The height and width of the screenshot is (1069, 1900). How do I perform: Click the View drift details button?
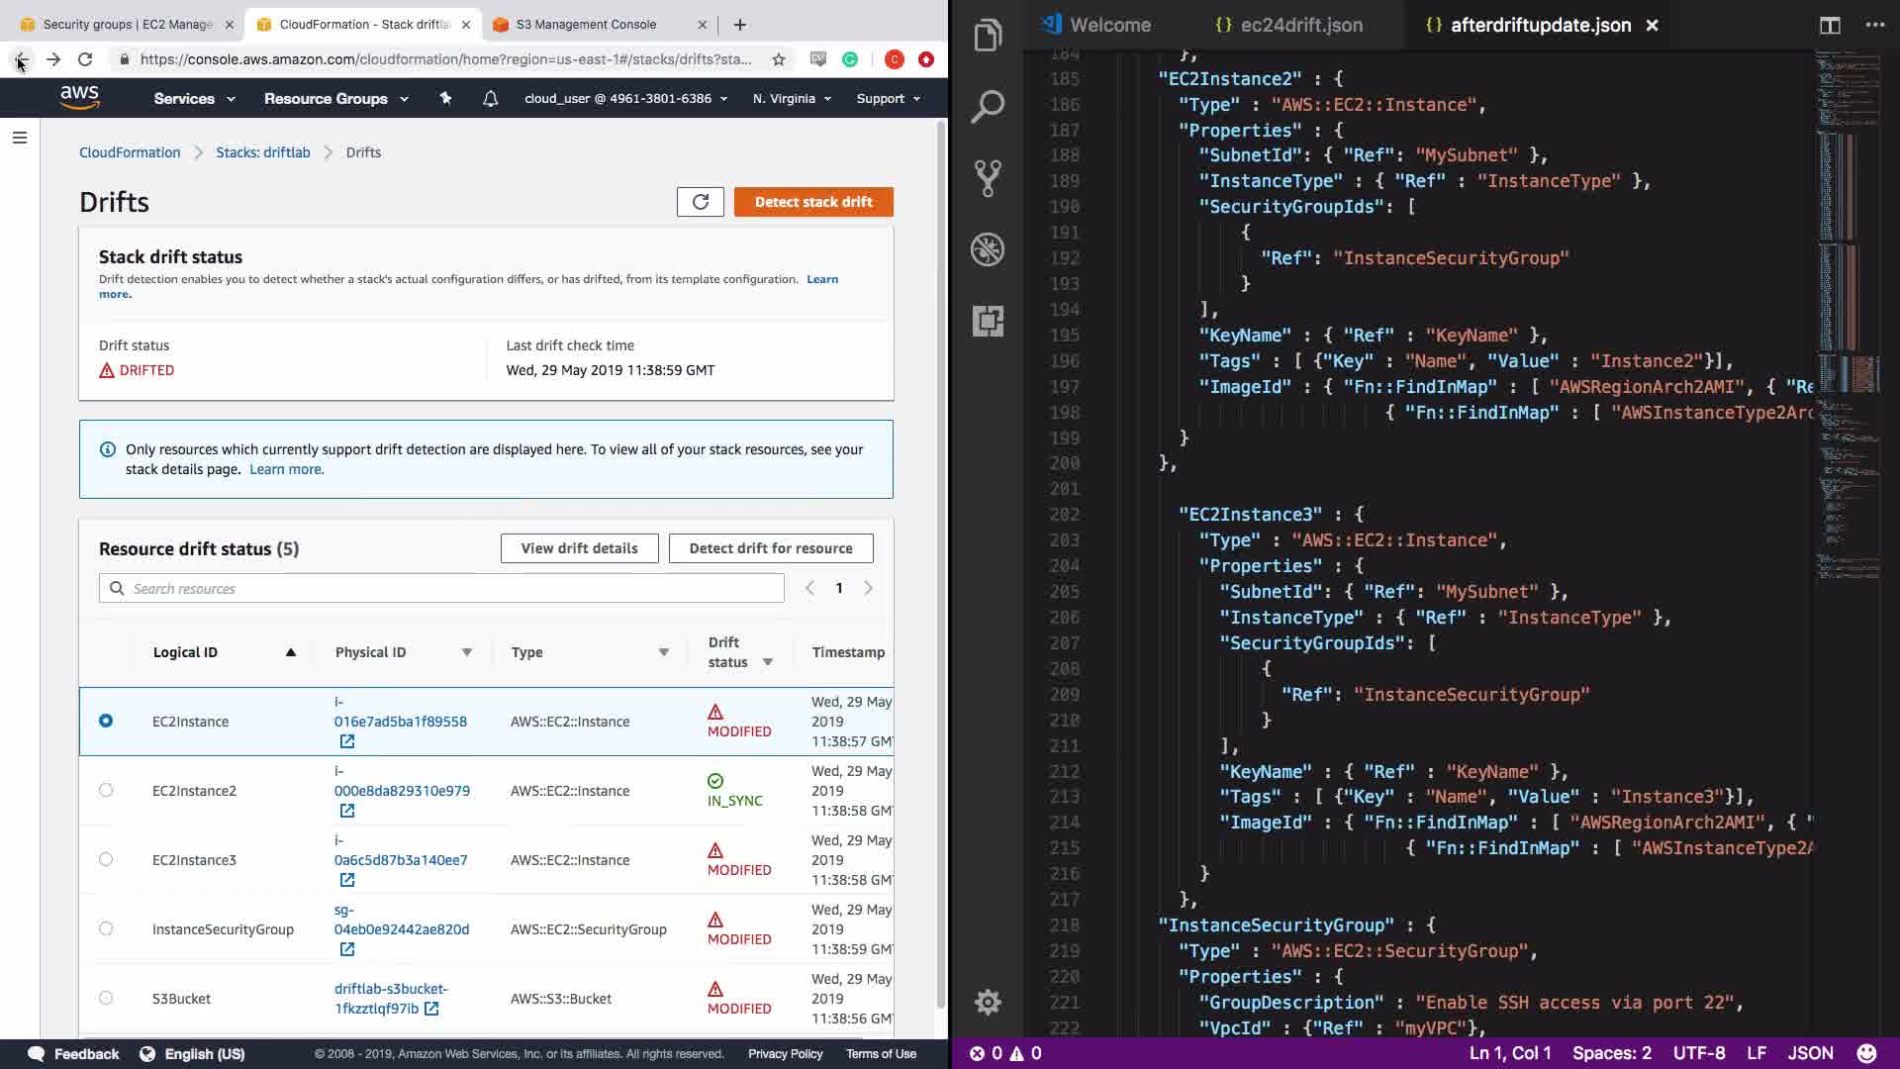click(x=579, y=548)
